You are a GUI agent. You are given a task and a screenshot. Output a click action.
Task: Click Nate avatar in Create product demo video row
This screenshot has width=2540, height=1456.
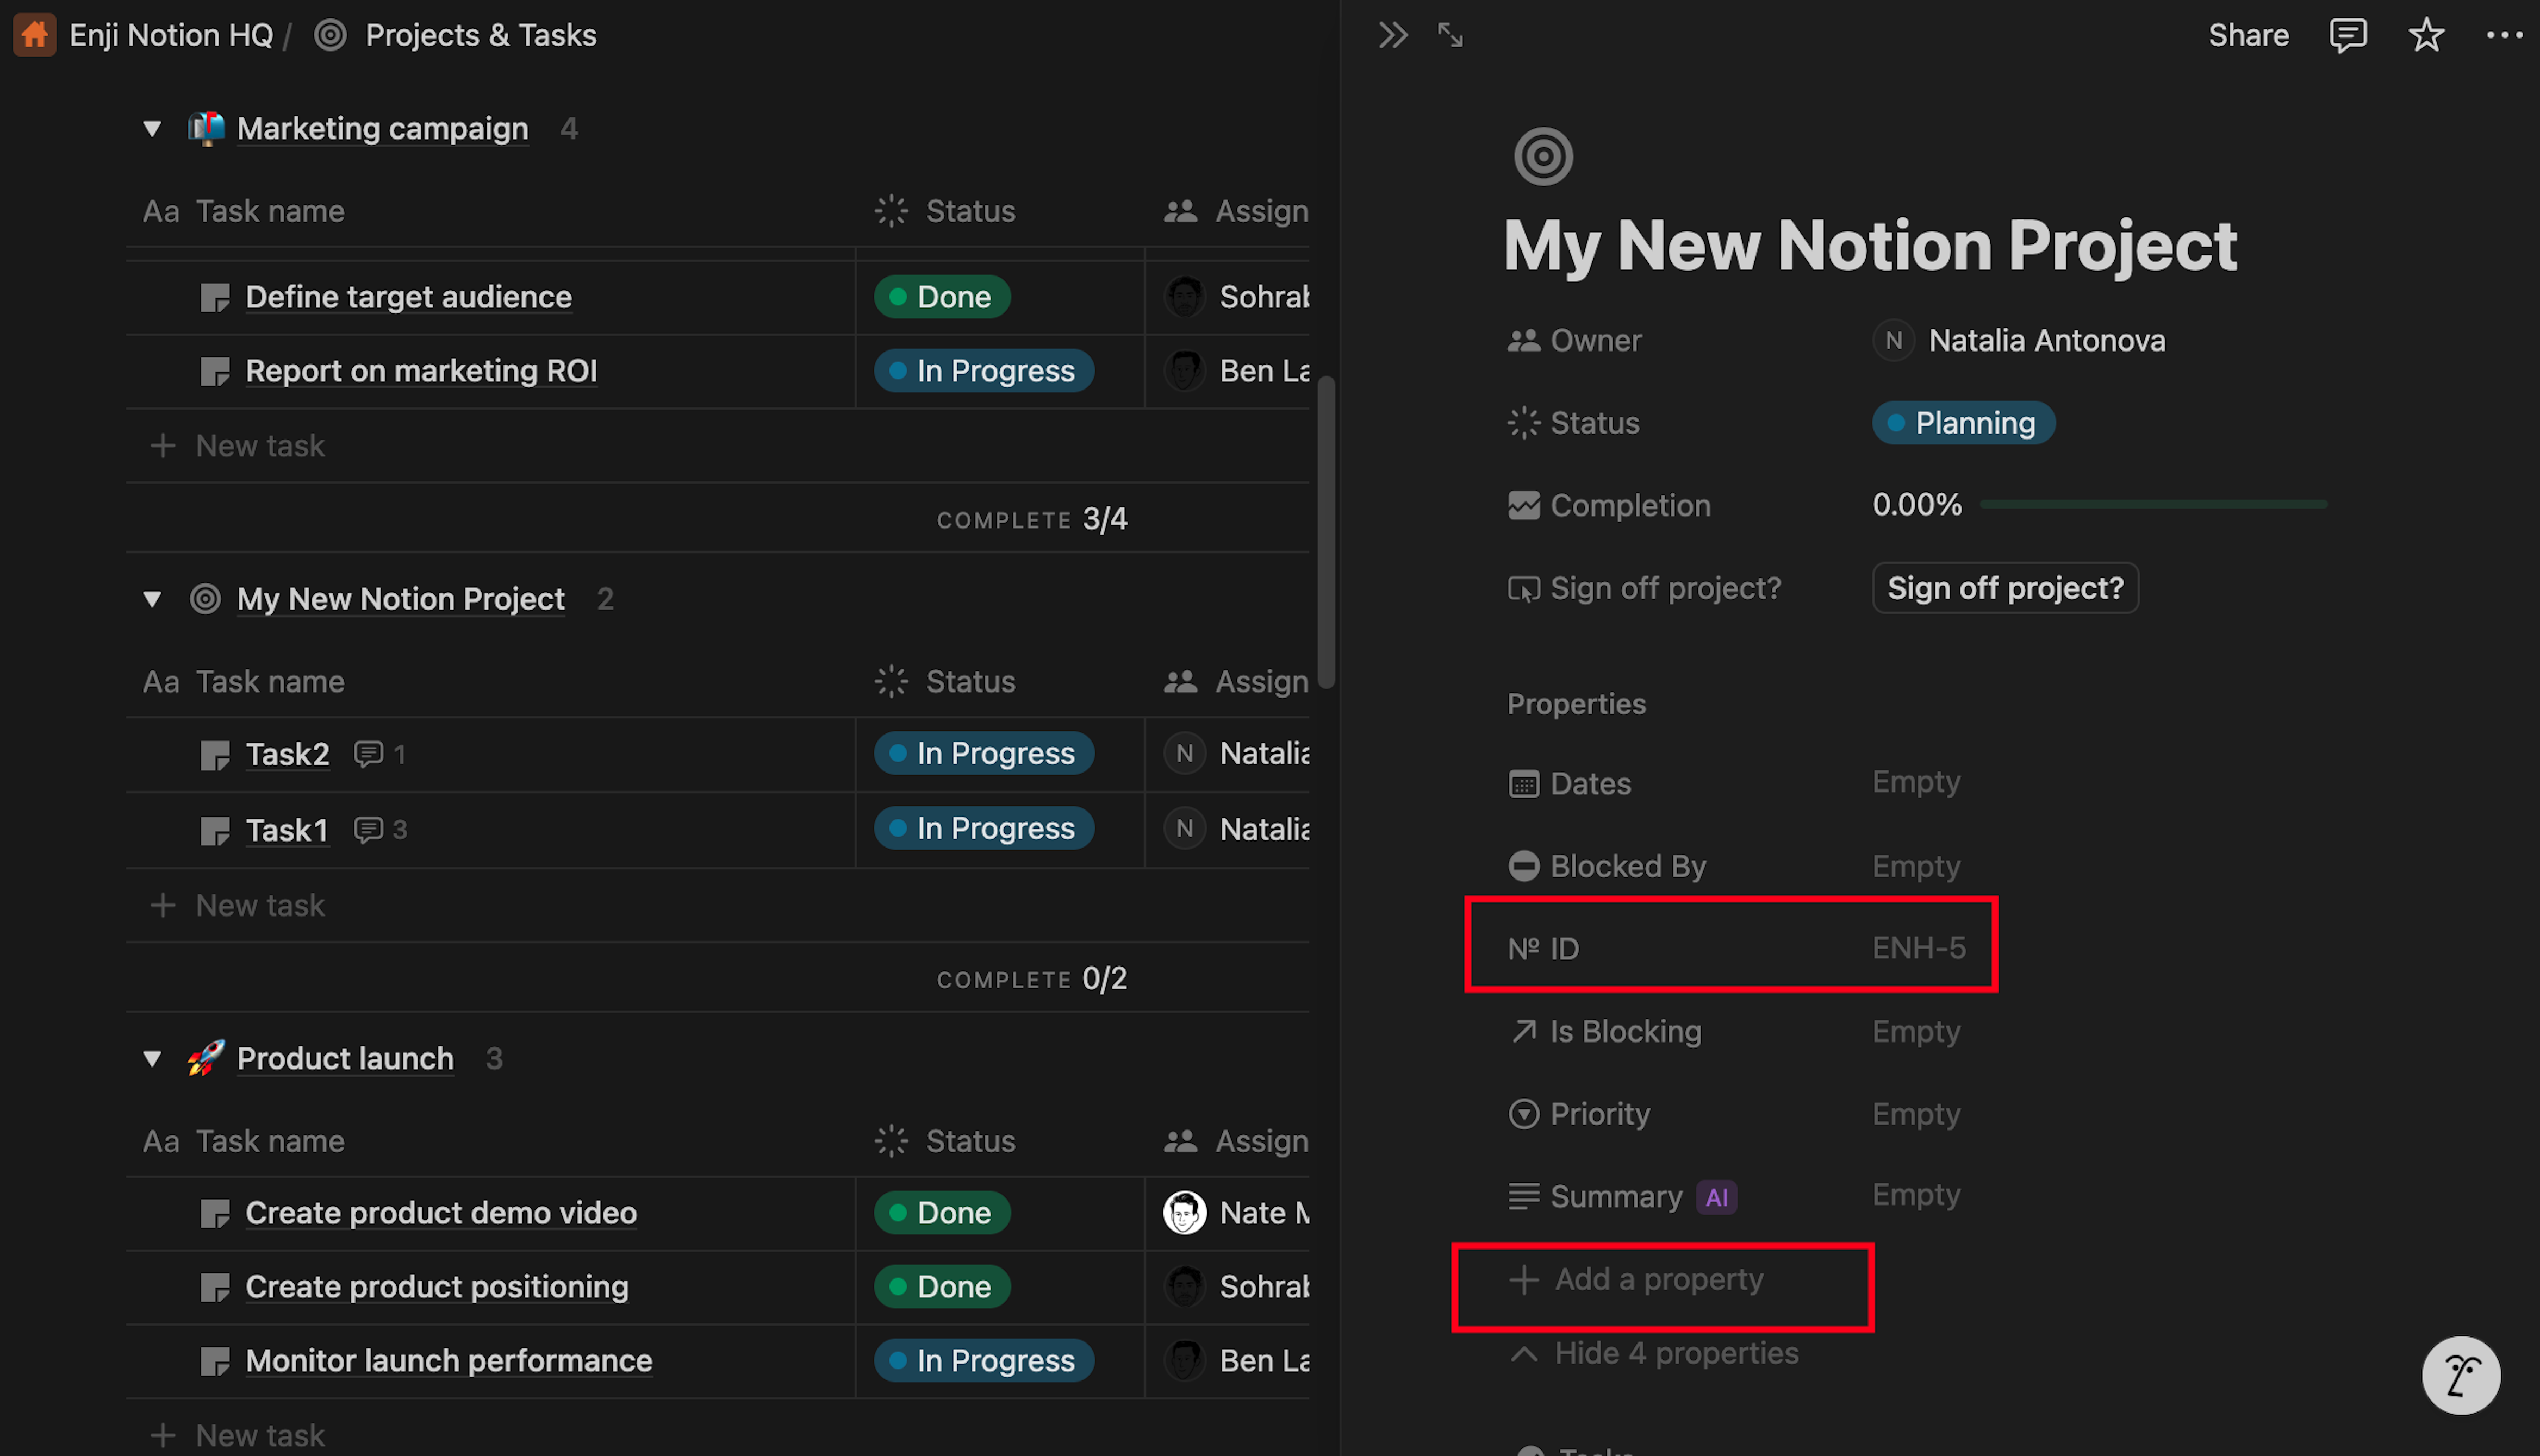pyautogui.click(x=1185, y=1213)
